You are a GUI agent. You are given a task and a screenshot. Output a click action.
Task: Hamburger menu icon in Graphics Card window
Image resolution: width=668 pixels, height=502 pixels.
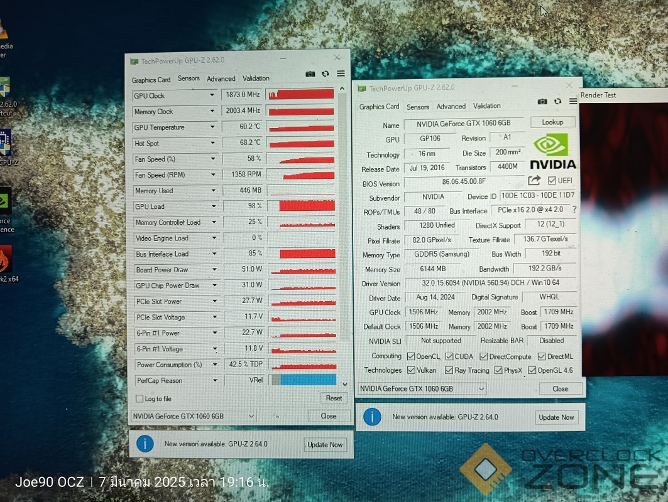pos(573,101)
